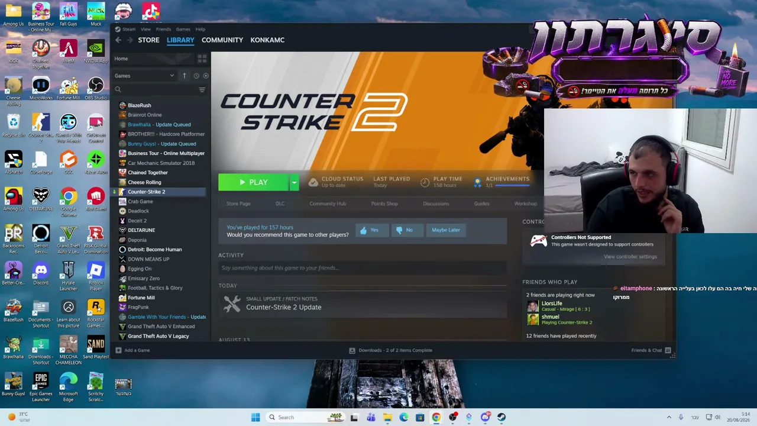Click the clock icon to sort by recent
Viewport: 757px width, 426px height.
196,76
